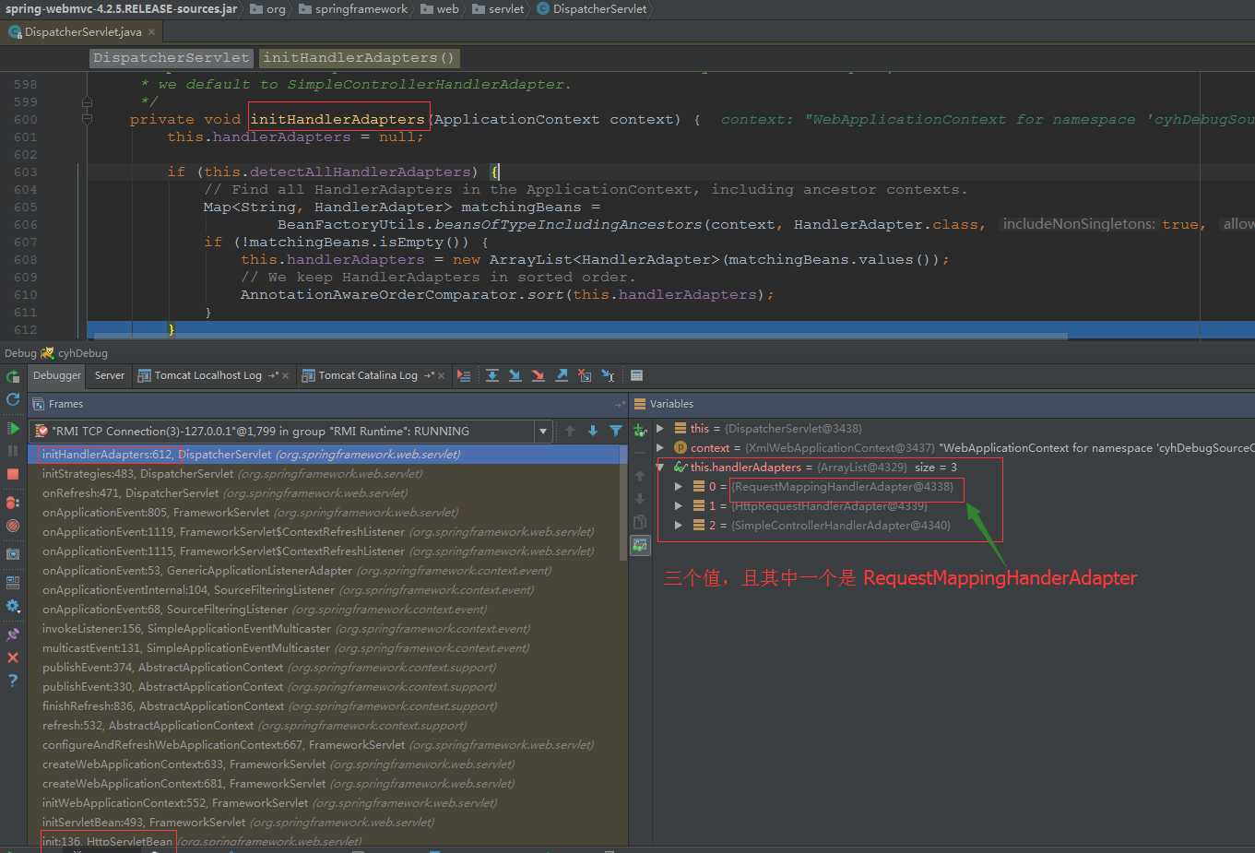1255x853 pixels.
Task: Close the DispatcherServlet.java editor tab
Action: coord(152,31)
